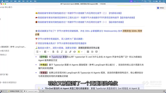Open the list style tool in floating toolbar

[x=37, y=52]
